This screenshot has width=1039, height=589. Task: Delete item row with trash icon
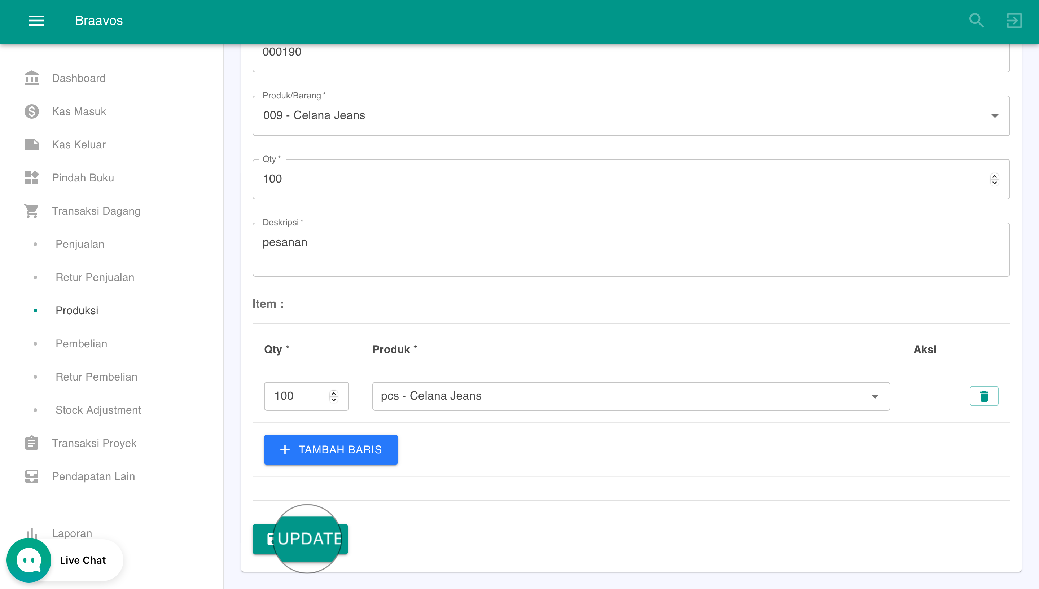[x=983, y=396]
